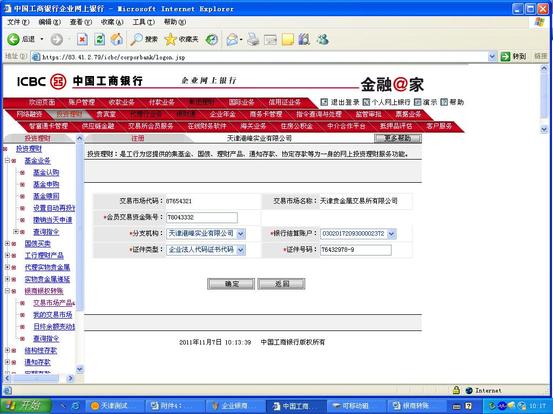Switch to the 企业银商 taskbar window
553x414 pixels.
(x=234, y=406)
